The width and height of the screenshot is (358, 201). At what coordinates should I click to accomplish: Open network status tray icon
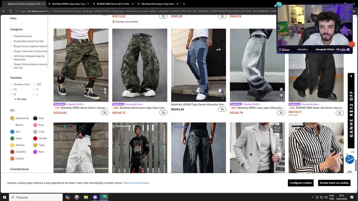(x=321, y=197)
